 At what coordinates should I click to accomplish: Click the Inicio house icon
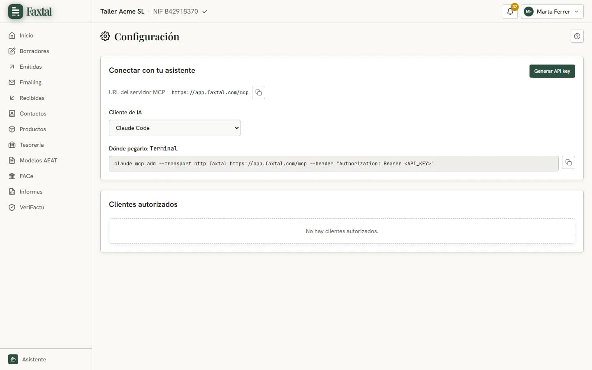point(12,35)
